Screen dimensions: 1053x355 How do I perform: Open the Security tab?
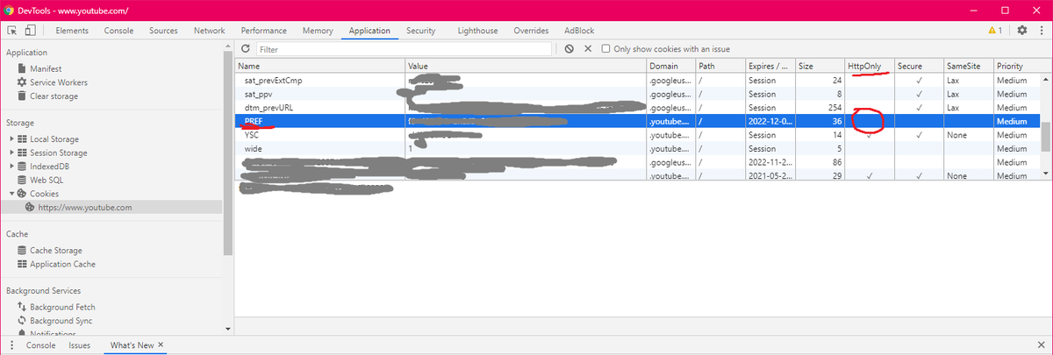point(420,31)
